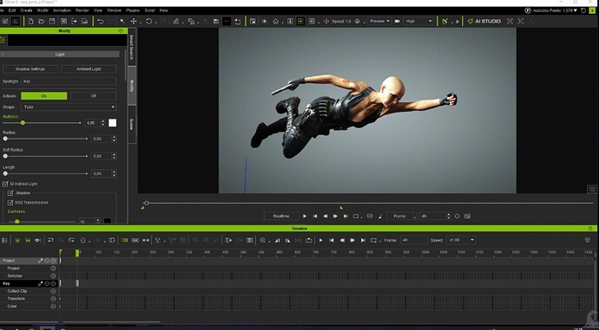Toggle the Shadow checkbox
This screenshot has width=599, height=330.
(10, 193)
